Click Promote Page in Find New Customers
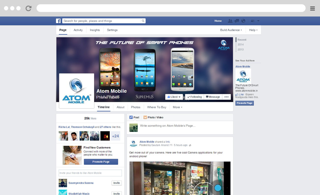This screenshot has height=195, width=320. coord(101,162)
